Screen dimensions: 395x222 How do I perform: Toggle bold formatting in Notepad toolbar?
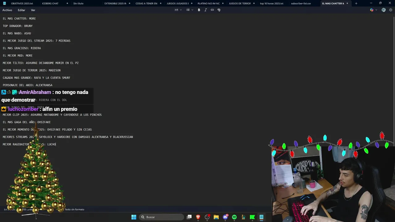199,10
